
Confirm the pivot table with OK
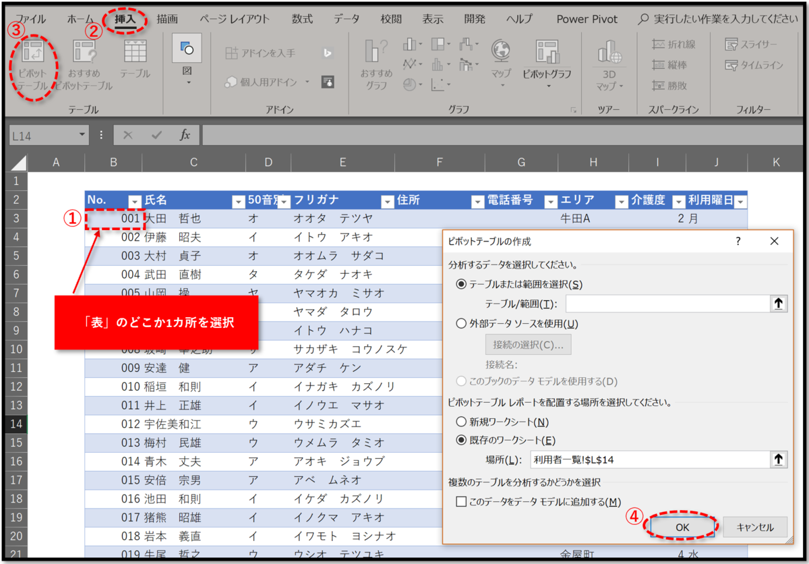pos(682,527)
